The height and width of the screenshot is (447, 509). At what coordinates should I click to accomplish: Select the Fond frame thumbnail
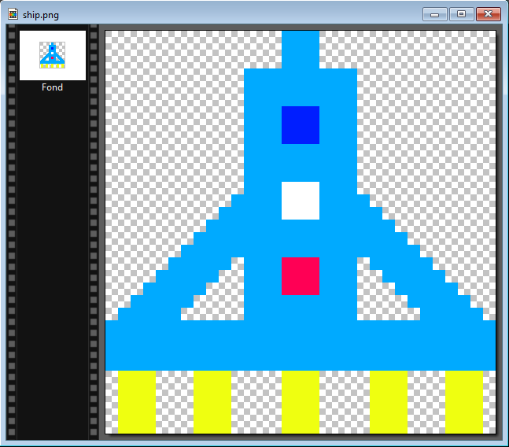pos(53,55)
